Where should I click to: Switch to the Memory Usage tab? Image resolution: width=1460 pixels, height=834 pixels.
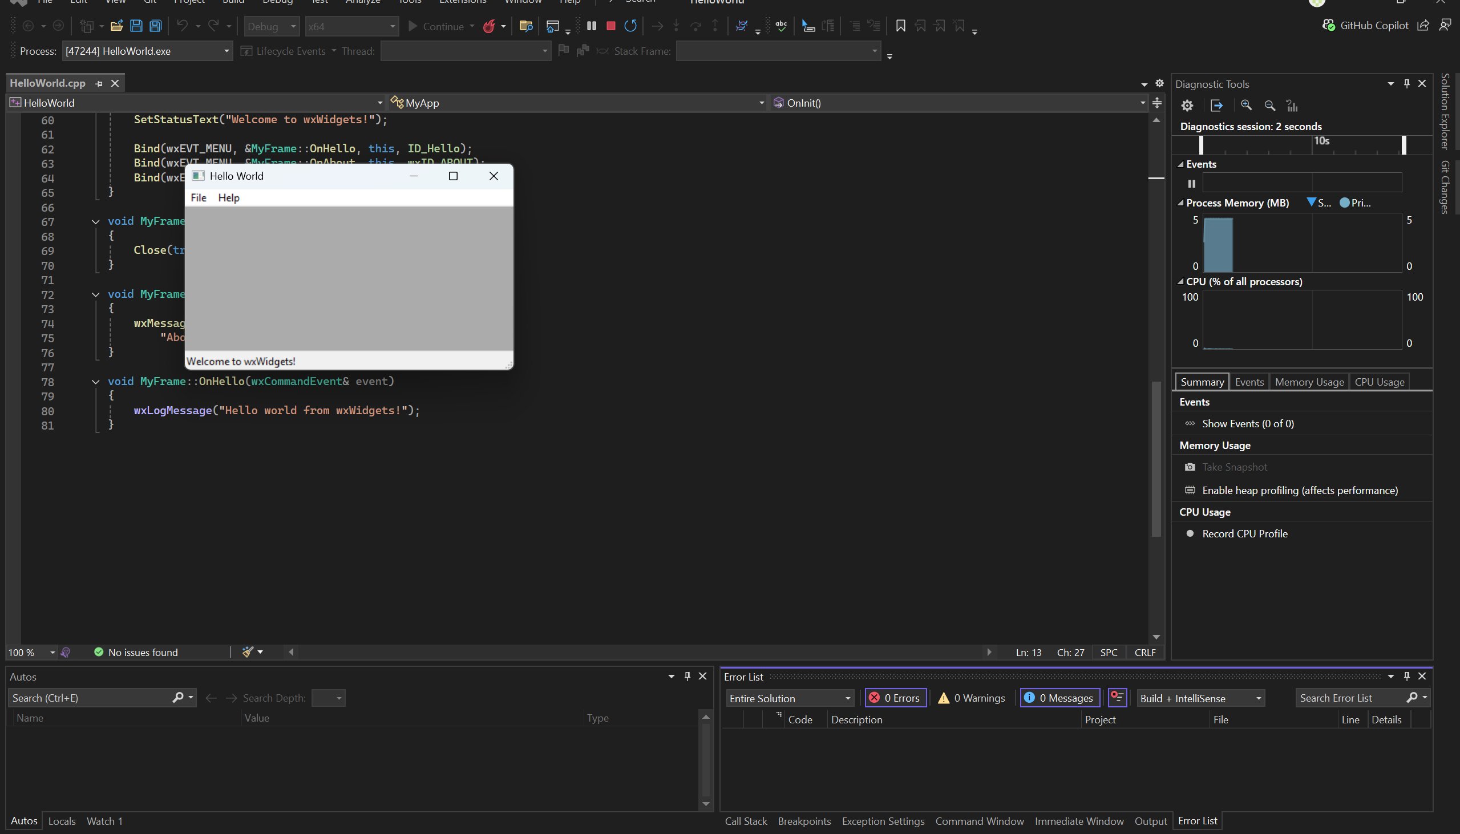coord(1309,382)
